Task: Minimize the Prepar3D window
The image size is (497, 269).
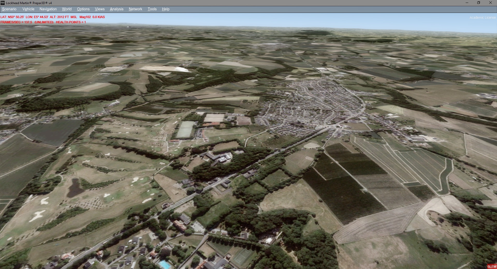Action: [x=467, y=3]
